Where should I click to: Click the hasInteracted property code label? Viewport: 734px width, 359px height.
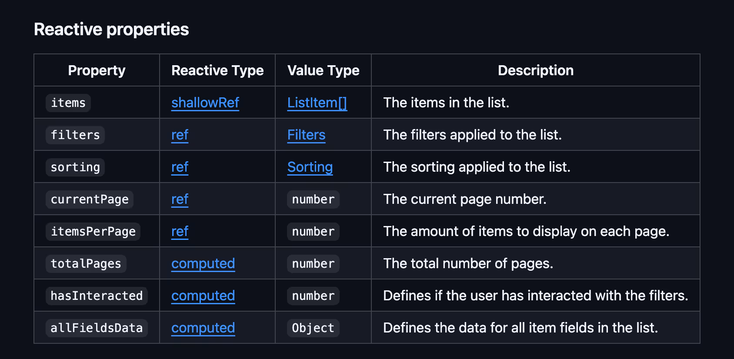(x=97, y=296)
